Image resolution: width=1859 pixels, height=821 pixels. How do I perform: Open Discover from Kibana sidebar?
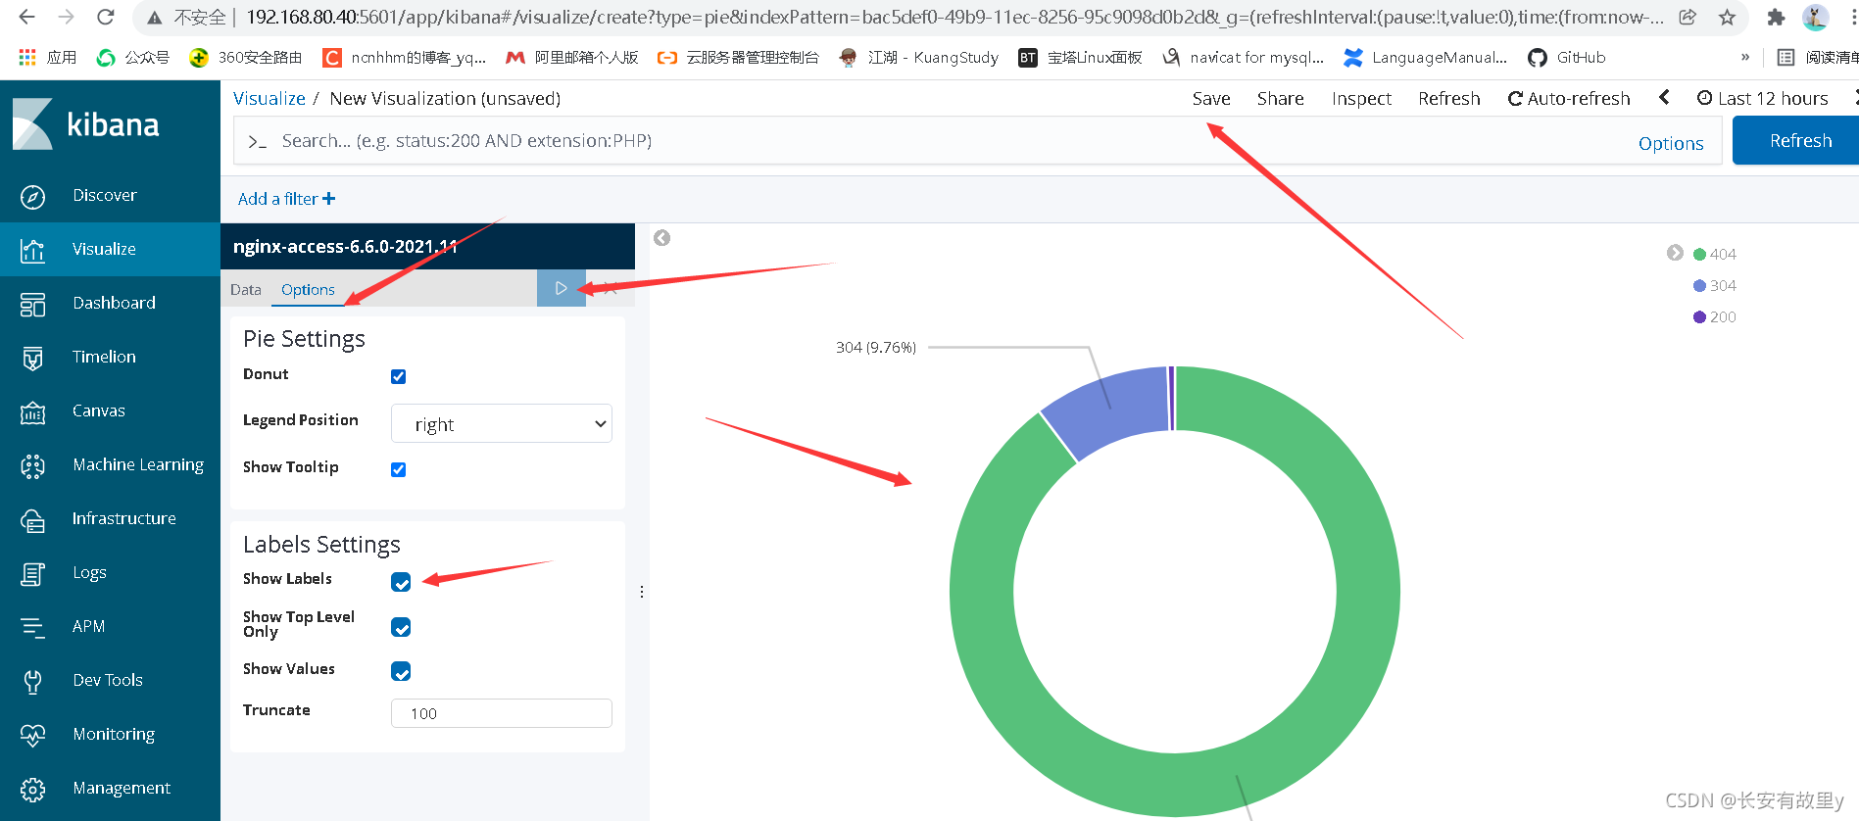[104, 195]
